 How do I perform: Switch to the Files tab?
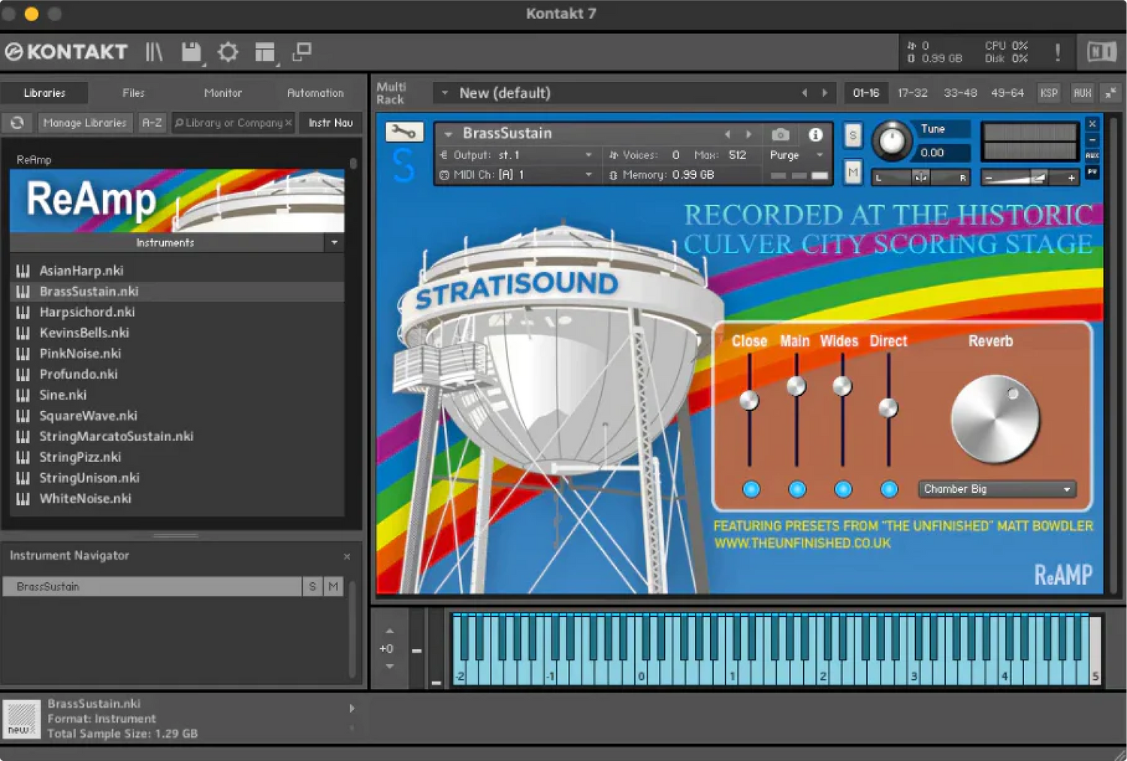click(x=133, y=93)
